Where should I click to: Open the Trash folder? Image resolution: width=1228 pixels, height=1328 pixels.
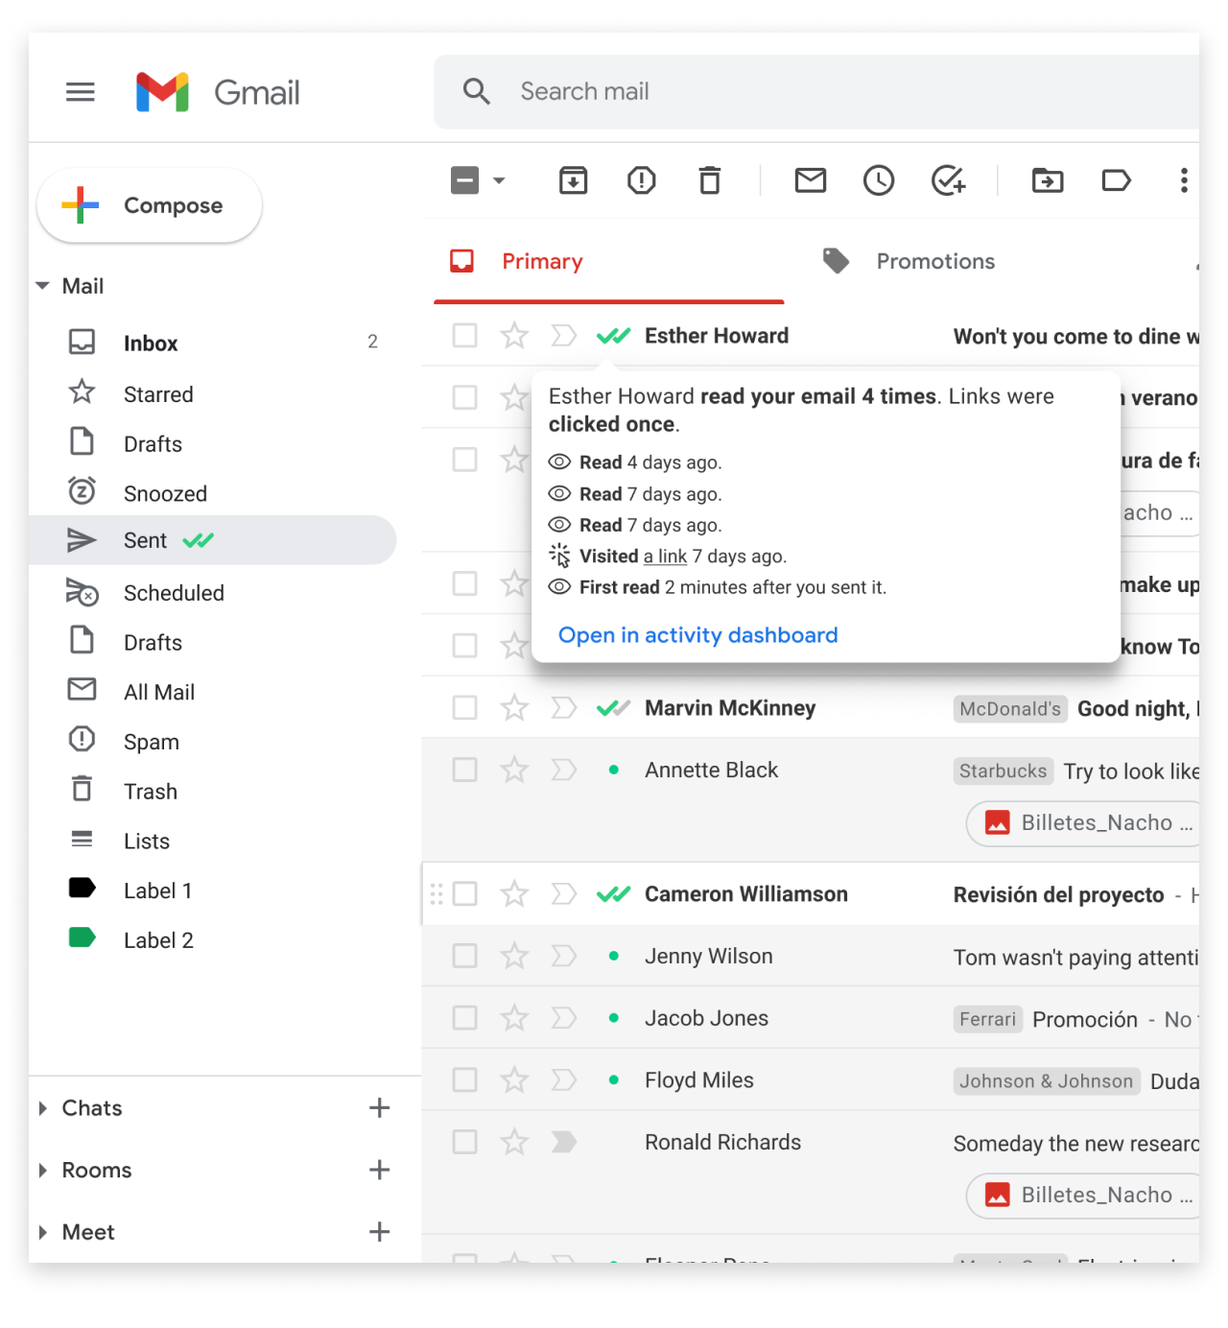[213, 792]
